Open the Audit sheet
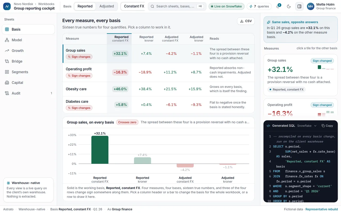Screen dimensions: 341x213 [28, 93]
